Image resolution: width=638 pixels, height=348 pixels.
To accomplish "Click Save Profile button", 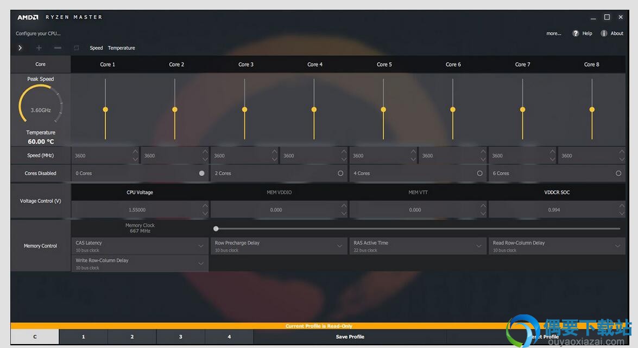I will [350, 337].
